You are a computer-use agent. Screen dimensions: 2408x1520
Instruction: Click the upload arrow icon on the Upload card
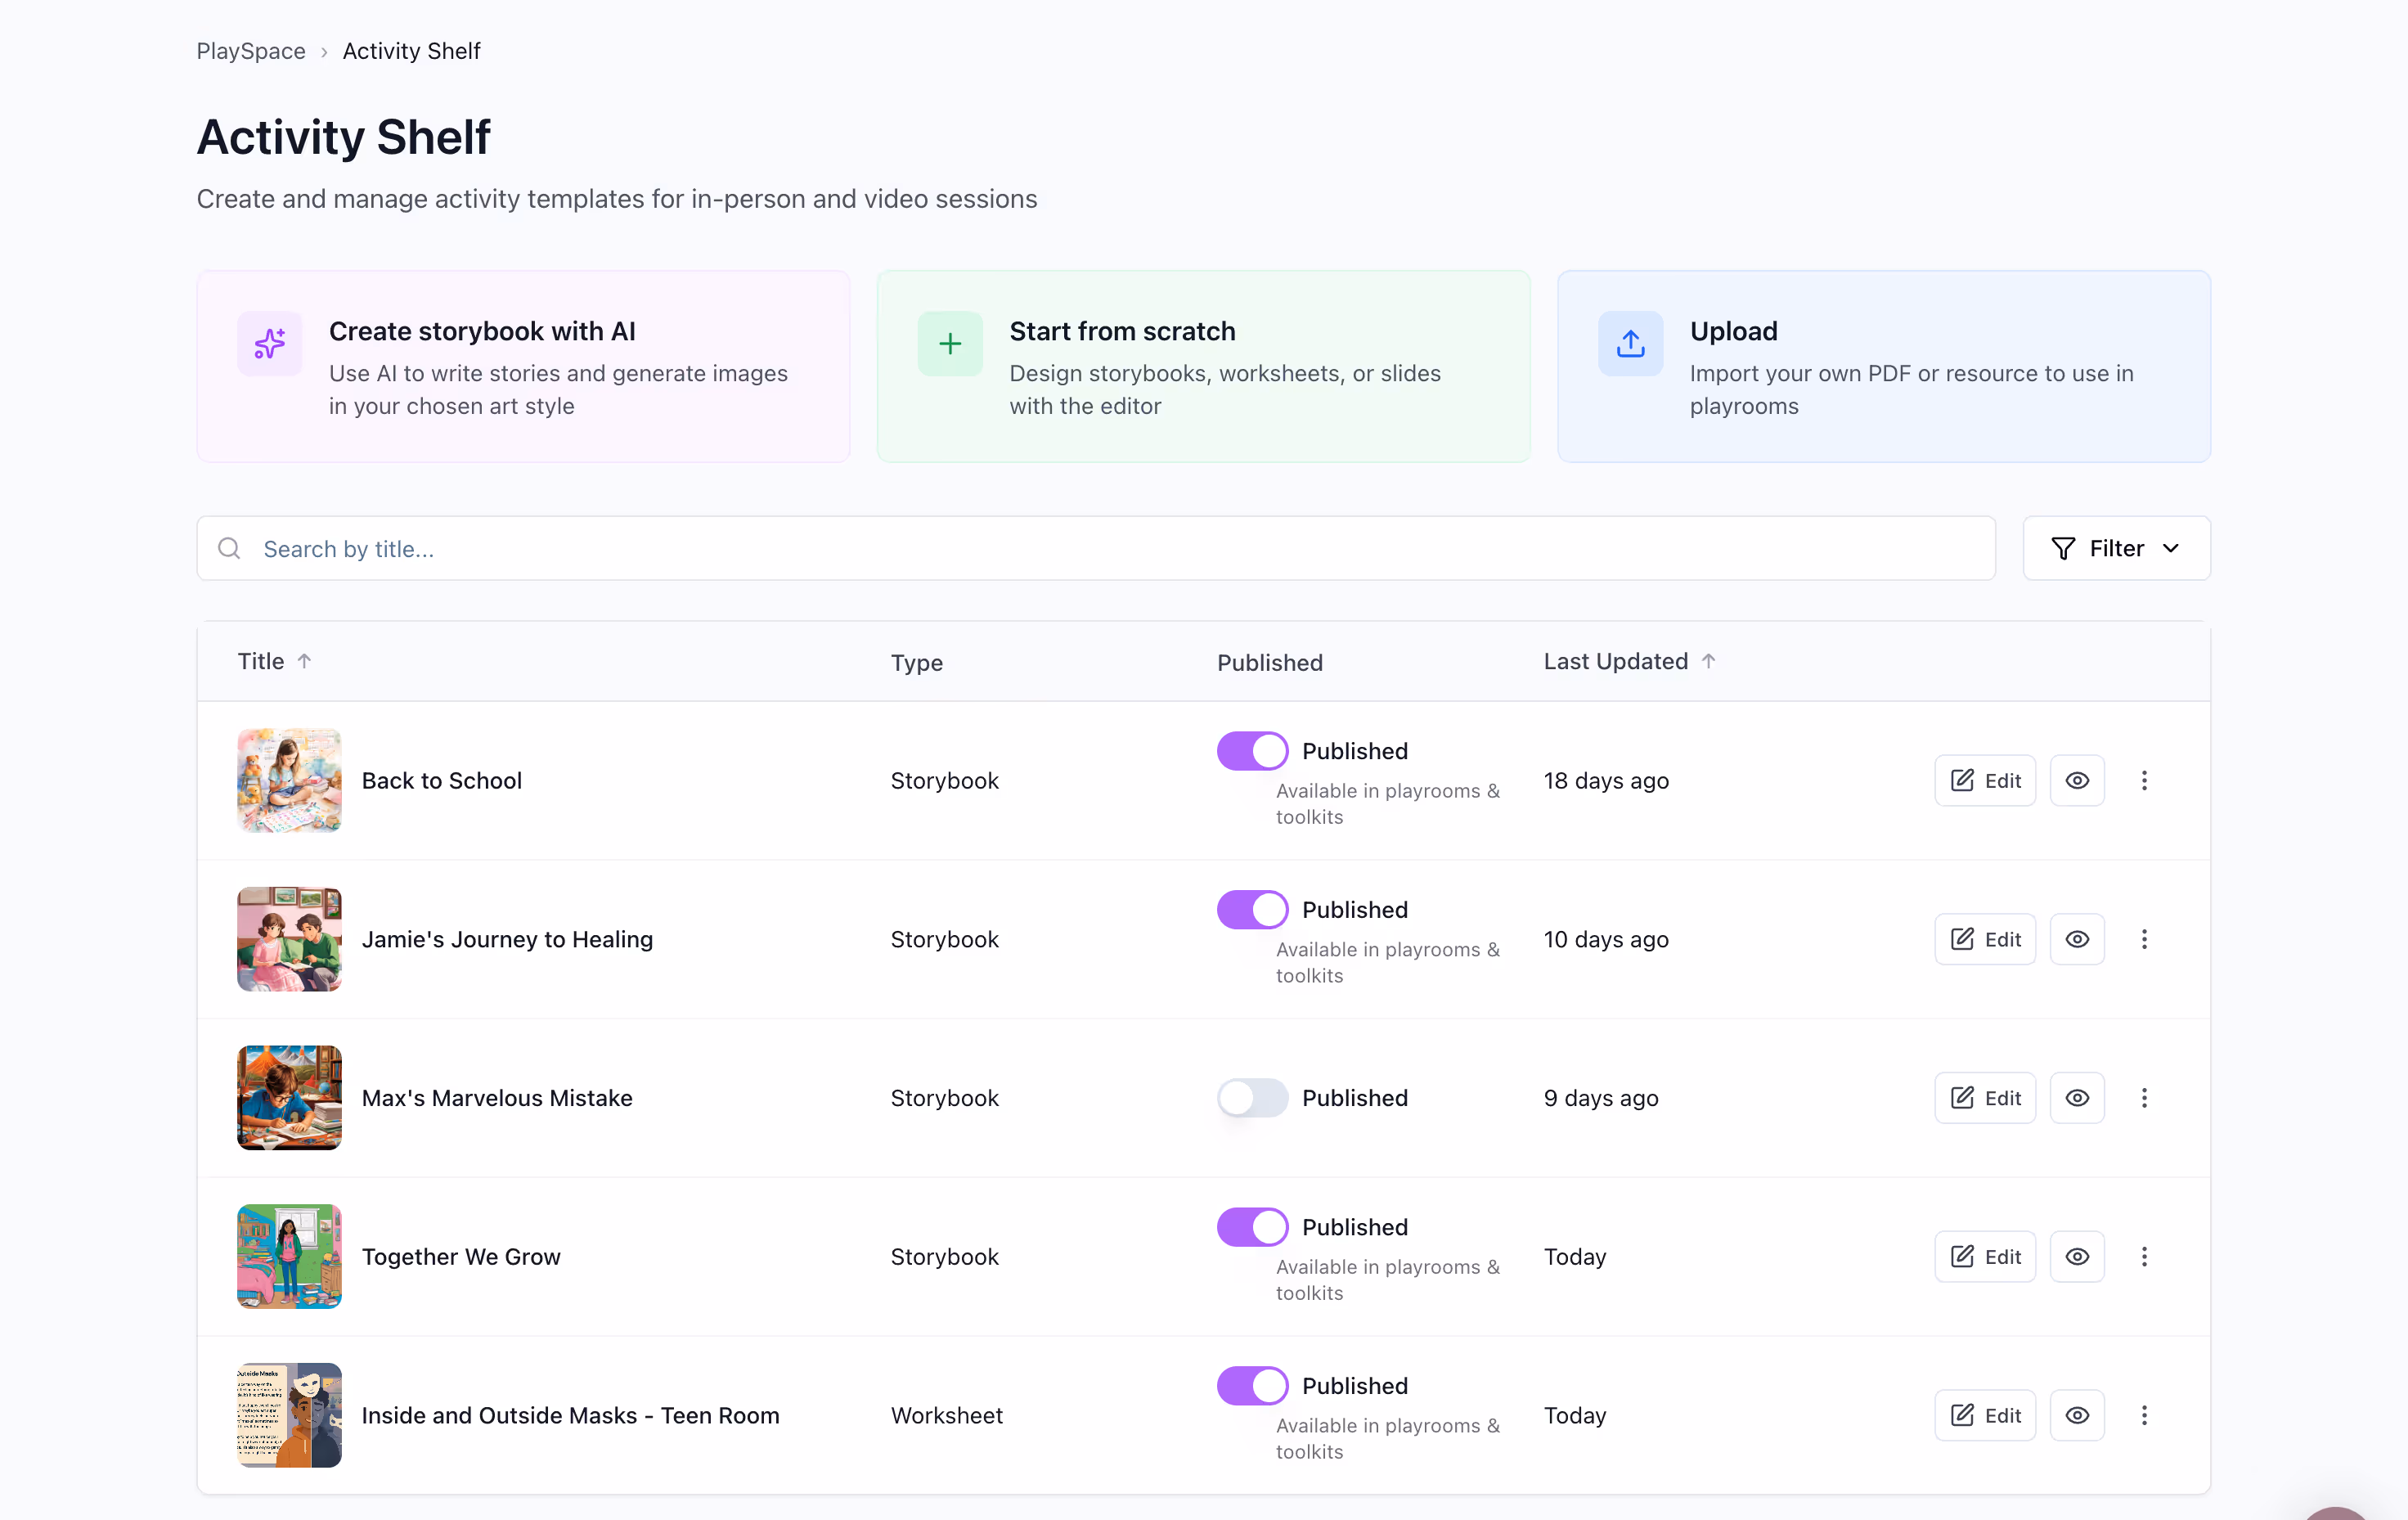pyautogui.click(x=1629, y=343)
